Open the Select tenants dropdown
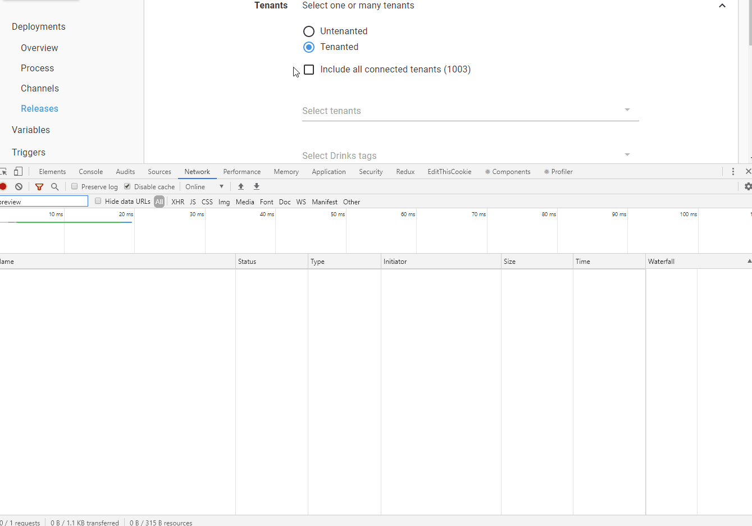 (x=471, y=111)
